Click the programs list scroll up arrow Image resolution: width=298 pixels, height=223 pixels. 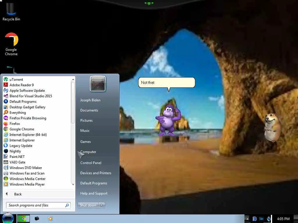(73, 80)
